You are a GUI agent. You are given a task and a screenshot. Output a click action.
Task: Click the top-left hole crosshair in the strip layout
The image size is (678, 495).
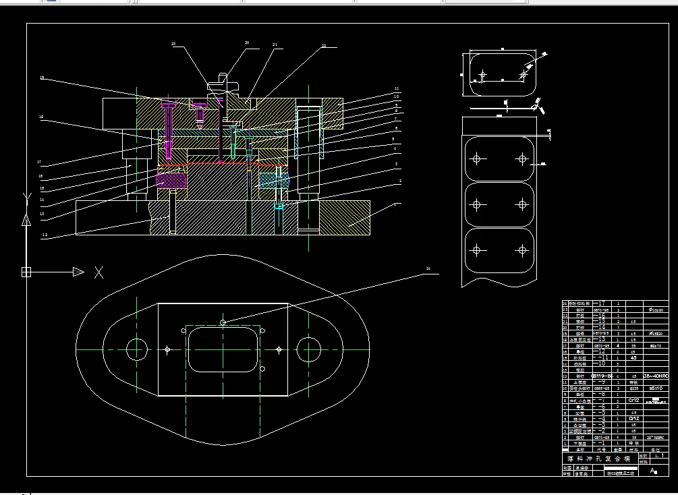pos(476,158)
